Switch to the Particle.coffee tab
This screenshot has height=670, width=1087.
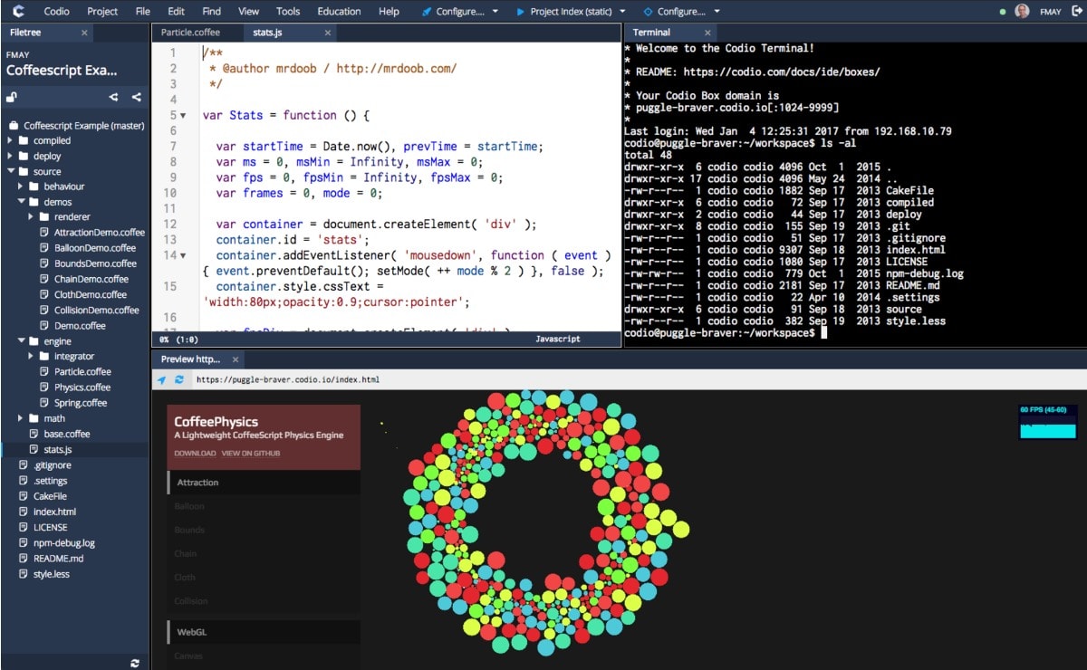[x=191, y=30]
